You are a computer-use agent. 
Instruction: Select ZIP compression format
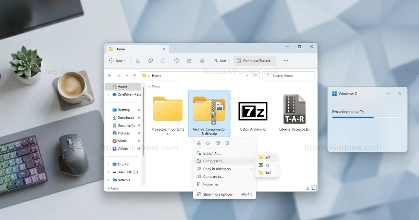(267, 157)
